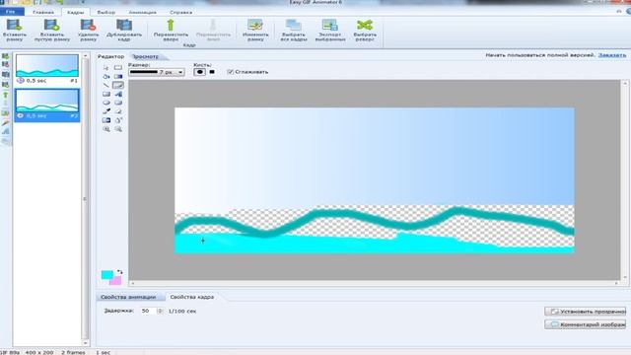Switch to the Выбор ribbon tab

pos(106,12)
